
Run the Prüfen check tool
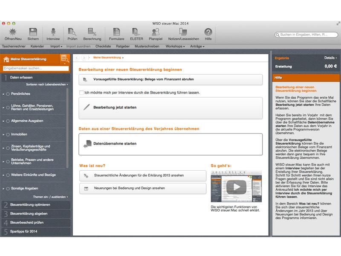[72, 32]
